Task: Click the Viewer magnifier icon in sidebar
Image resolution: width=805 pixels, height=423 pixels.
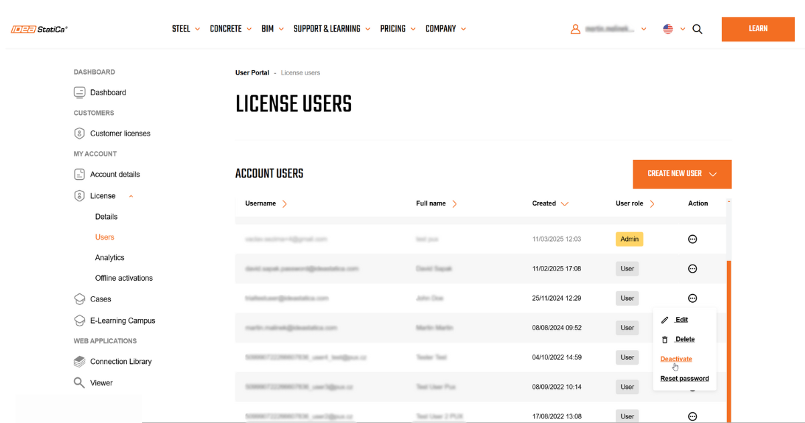Action: tap(79, 383)
